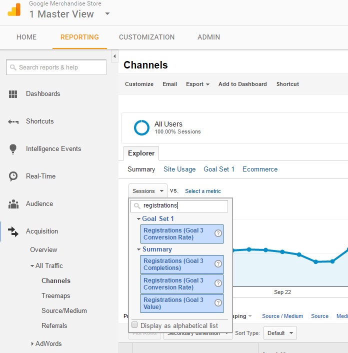Viewport: 348px width, 353px height.
Task: Open the Acquisition section label
Action: click(42, 231)
